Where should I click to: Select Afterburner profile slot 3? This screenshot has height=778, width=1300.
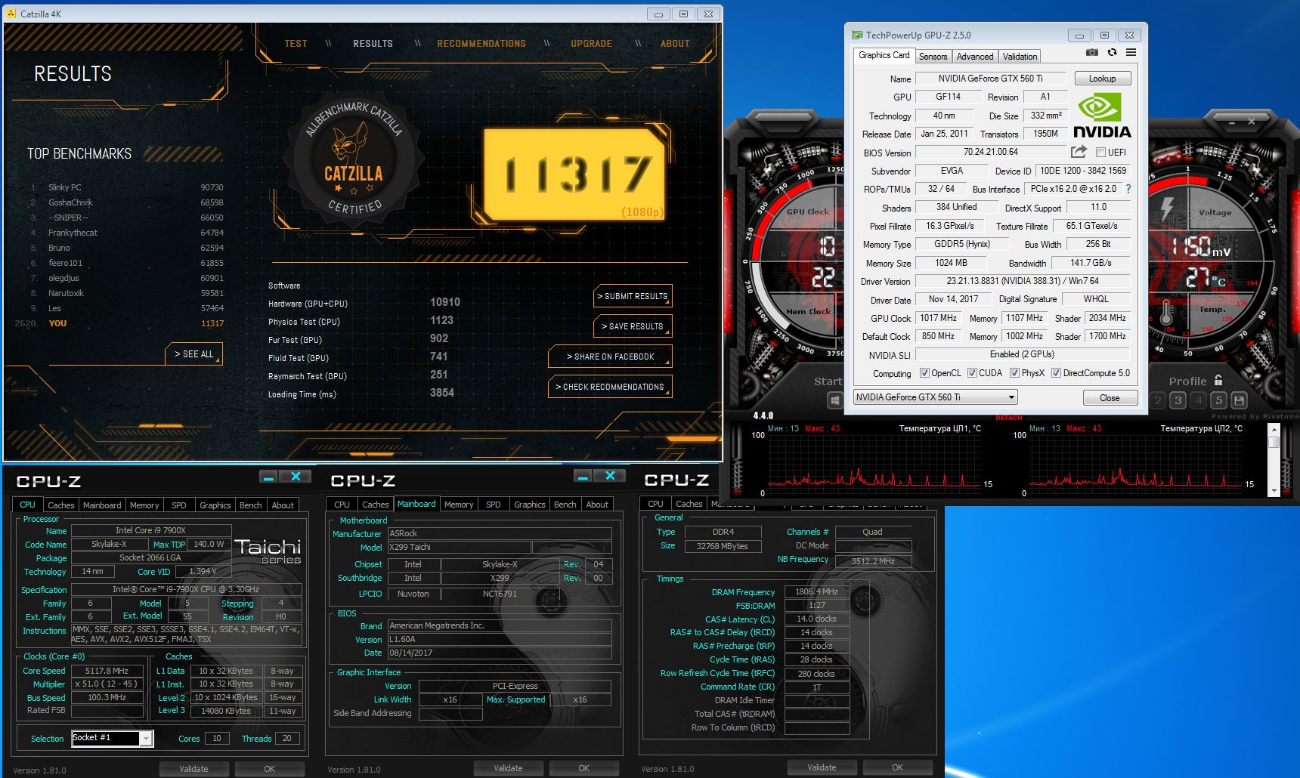click(1178, 400)
